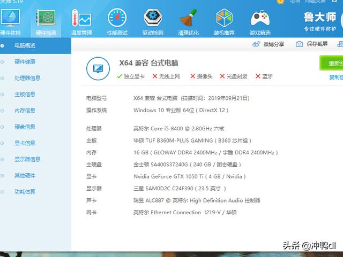Click the 处理器 row label
Viewport: 343px width, 257px height.
click(94, 128)
